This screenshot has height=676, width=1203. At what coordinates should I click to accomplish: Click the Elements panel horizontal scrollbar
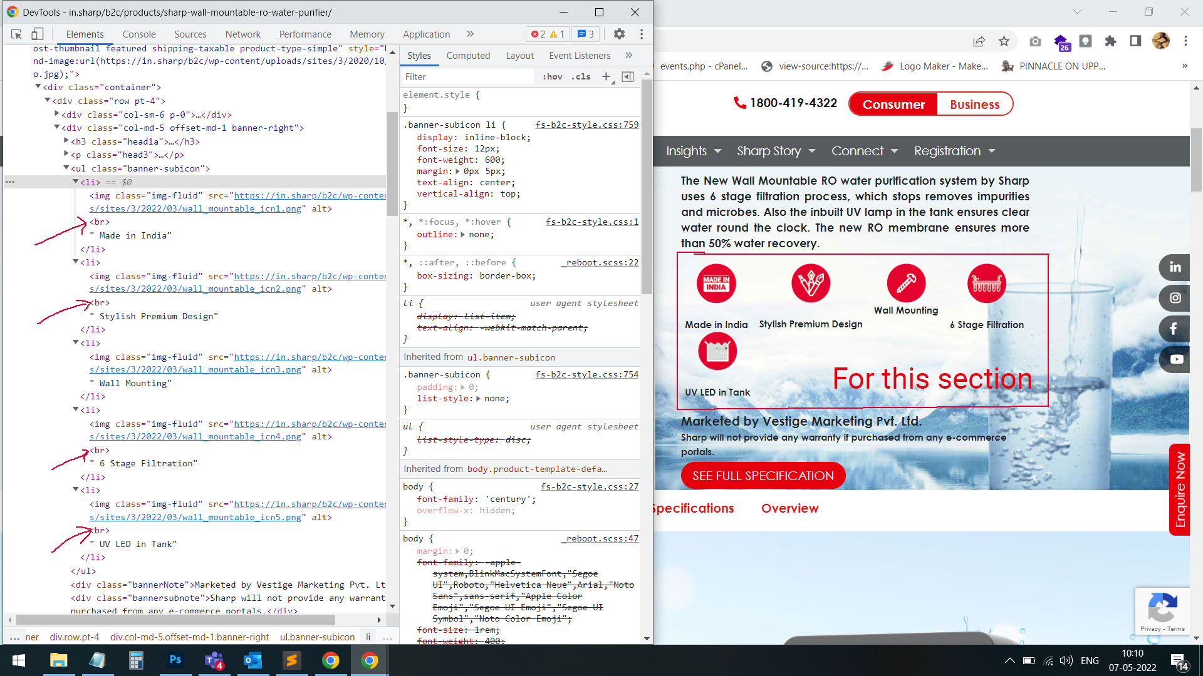[175, 620]
